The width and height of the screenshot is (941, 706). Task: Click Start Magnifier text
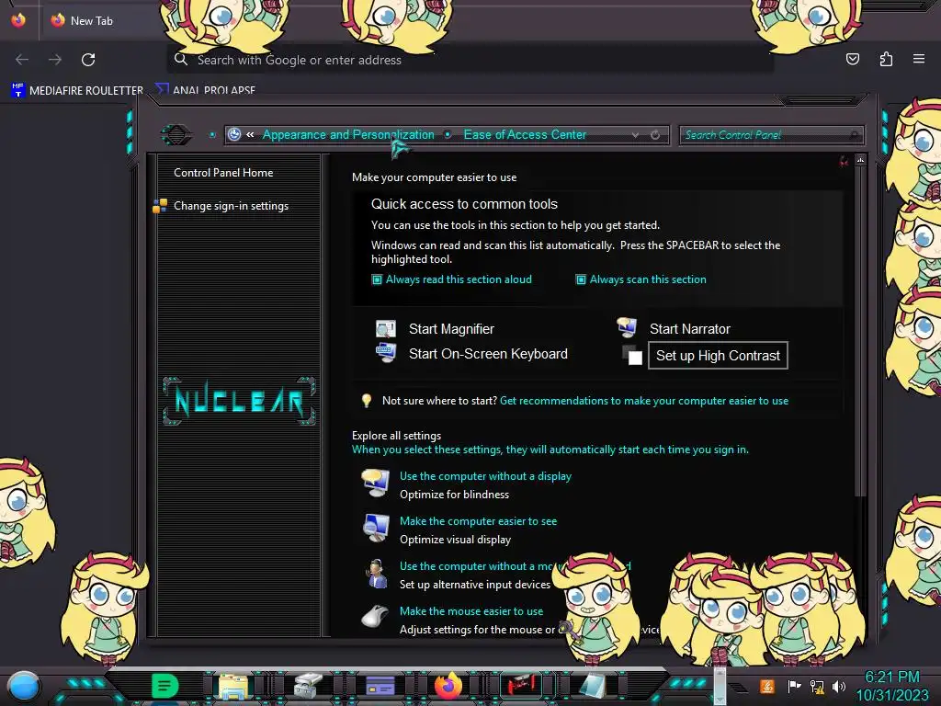[451, 329]
